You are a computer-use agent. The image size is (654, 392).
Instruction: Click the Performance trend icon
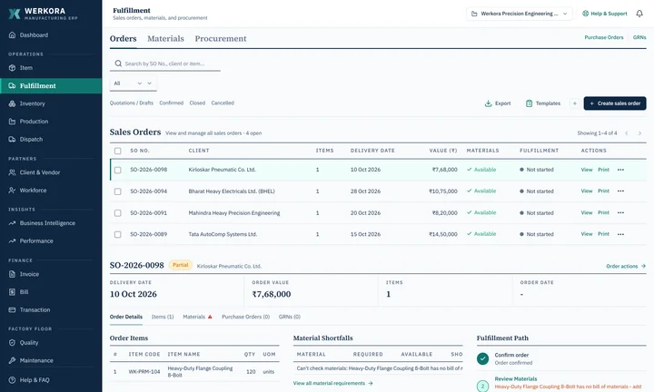pos(12,240)
